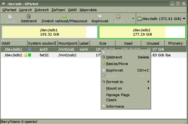
Task: Click the lock icon next to /dev/sdb2
Action: click(x=25, y=55)
